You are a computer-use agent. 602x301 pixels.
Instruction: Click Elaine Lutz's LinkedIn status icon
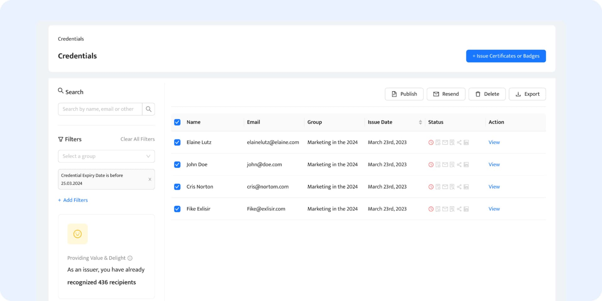click(x=466, y=142)
